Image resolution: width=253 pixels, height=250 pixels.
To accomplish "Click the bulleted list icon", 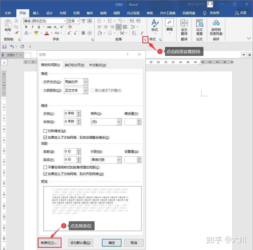I will pos(100,21).
